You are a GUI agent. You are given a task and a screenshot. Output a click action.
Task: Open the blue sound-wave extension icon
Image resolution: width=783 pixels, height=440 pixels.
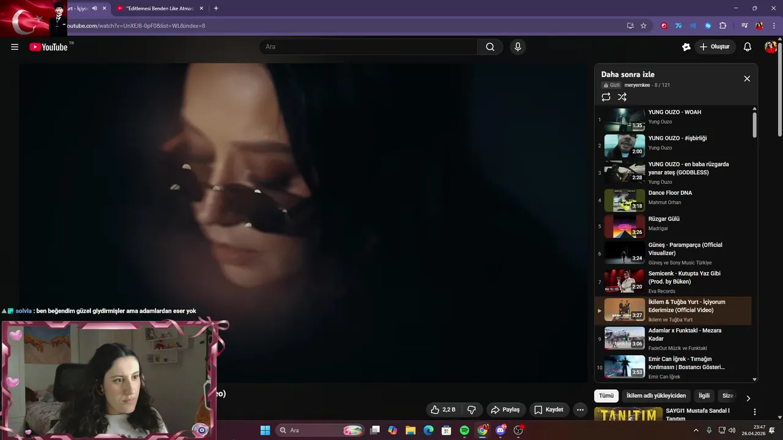point(693,26)
